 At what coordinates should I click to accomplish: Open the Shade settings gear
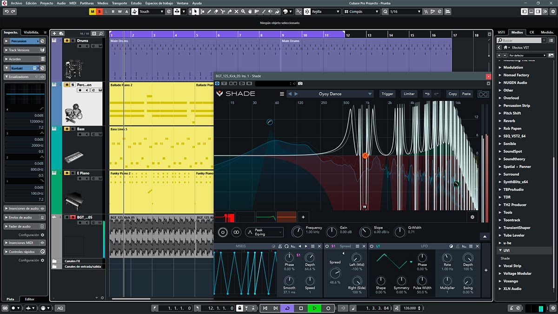(x=472, y=217)
